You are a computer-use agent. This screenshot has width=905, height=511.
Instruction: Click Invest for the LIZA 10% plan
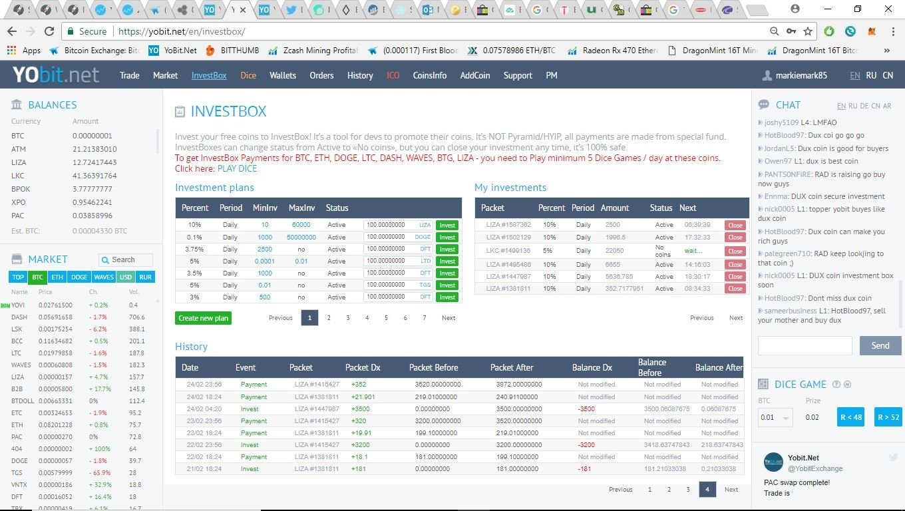[447, 225]
